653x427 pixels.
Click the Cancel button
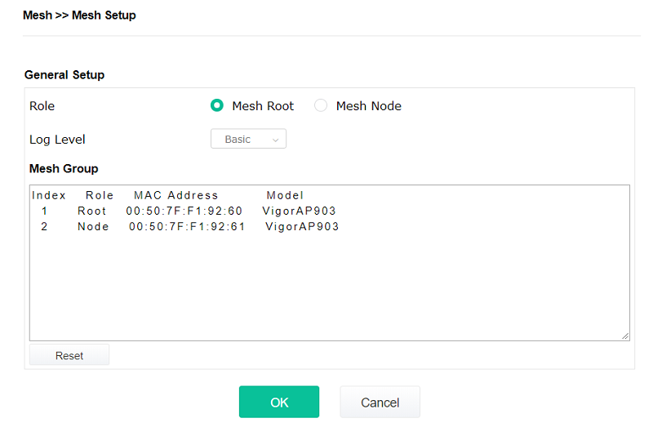(x=380, y=402)
